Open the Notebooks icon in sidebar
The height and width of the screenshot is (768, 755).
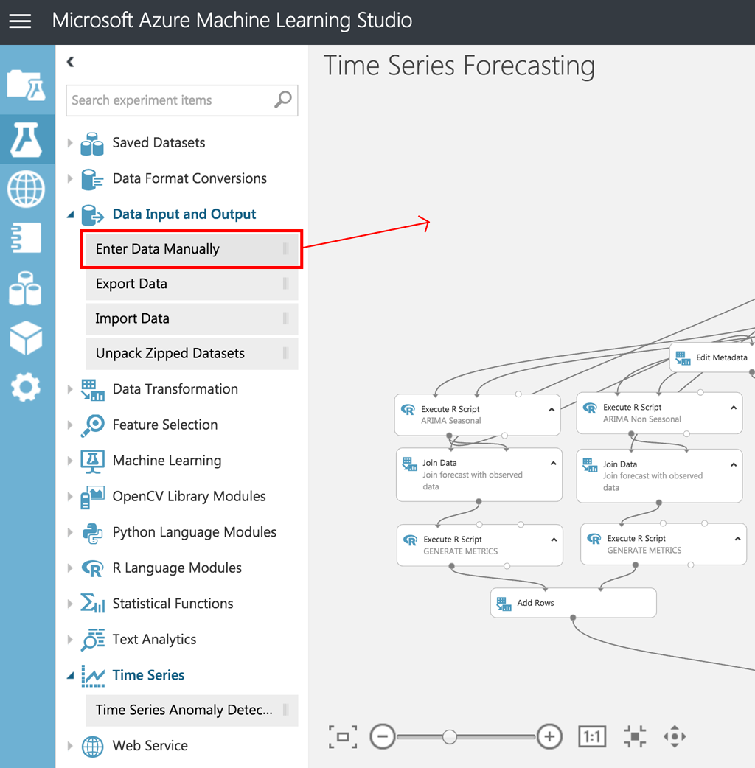tap(27, 238)
